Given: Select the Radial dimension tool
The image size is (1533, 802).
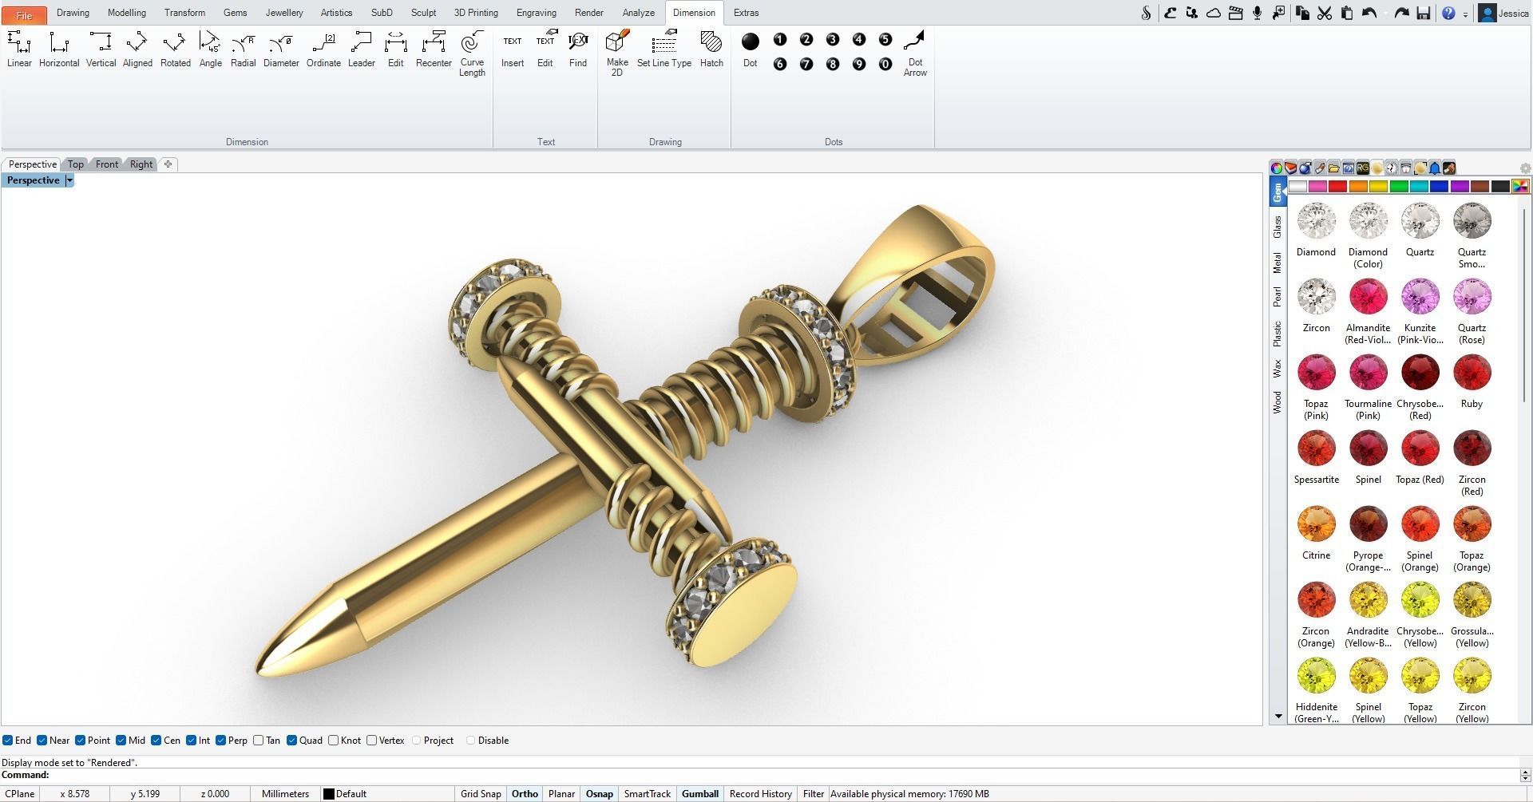Looking at the screenshot, I should (x=243, y=49).
